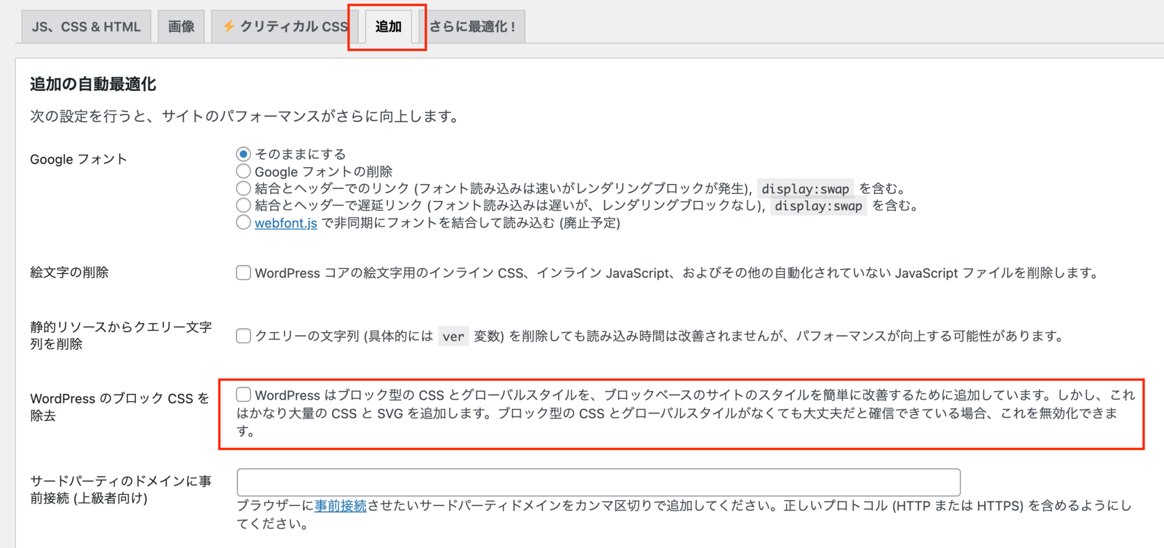Click the display:swap code badge

pos(805,188)
